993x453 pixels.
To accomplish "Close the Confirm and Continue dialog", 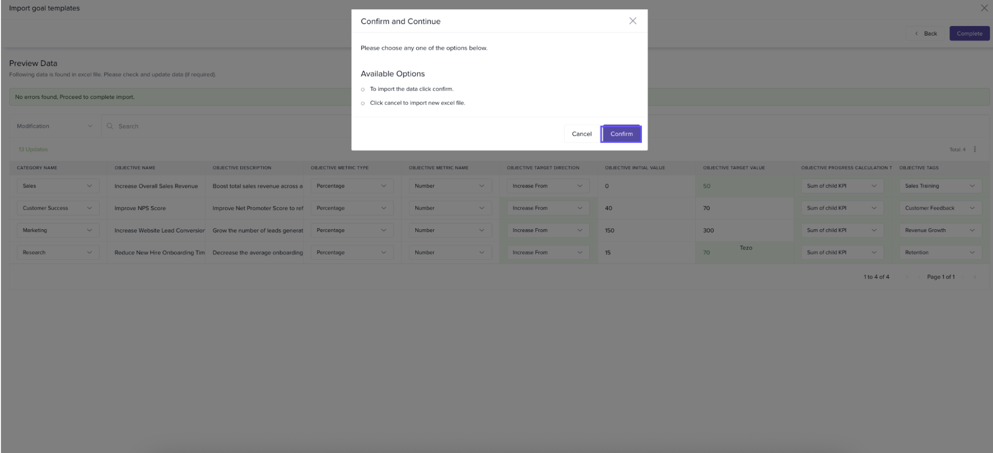I will point(633,21).
